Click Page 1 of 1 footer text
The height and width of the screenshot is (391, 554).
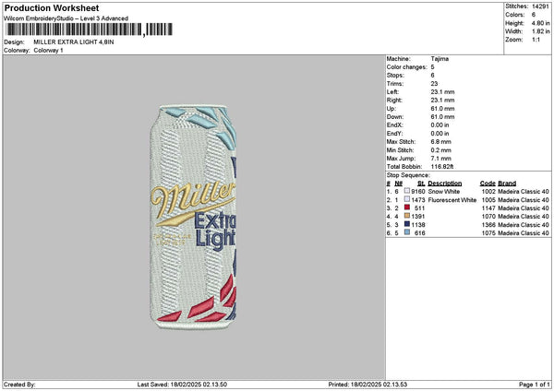535,385
